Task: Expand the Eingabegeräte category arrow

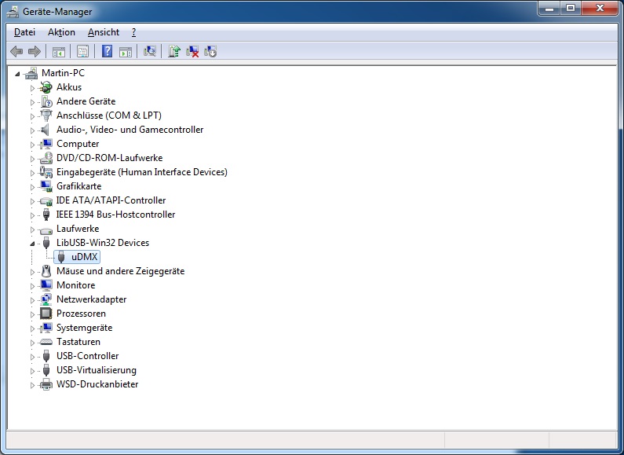Action: (x=33, y=173)
